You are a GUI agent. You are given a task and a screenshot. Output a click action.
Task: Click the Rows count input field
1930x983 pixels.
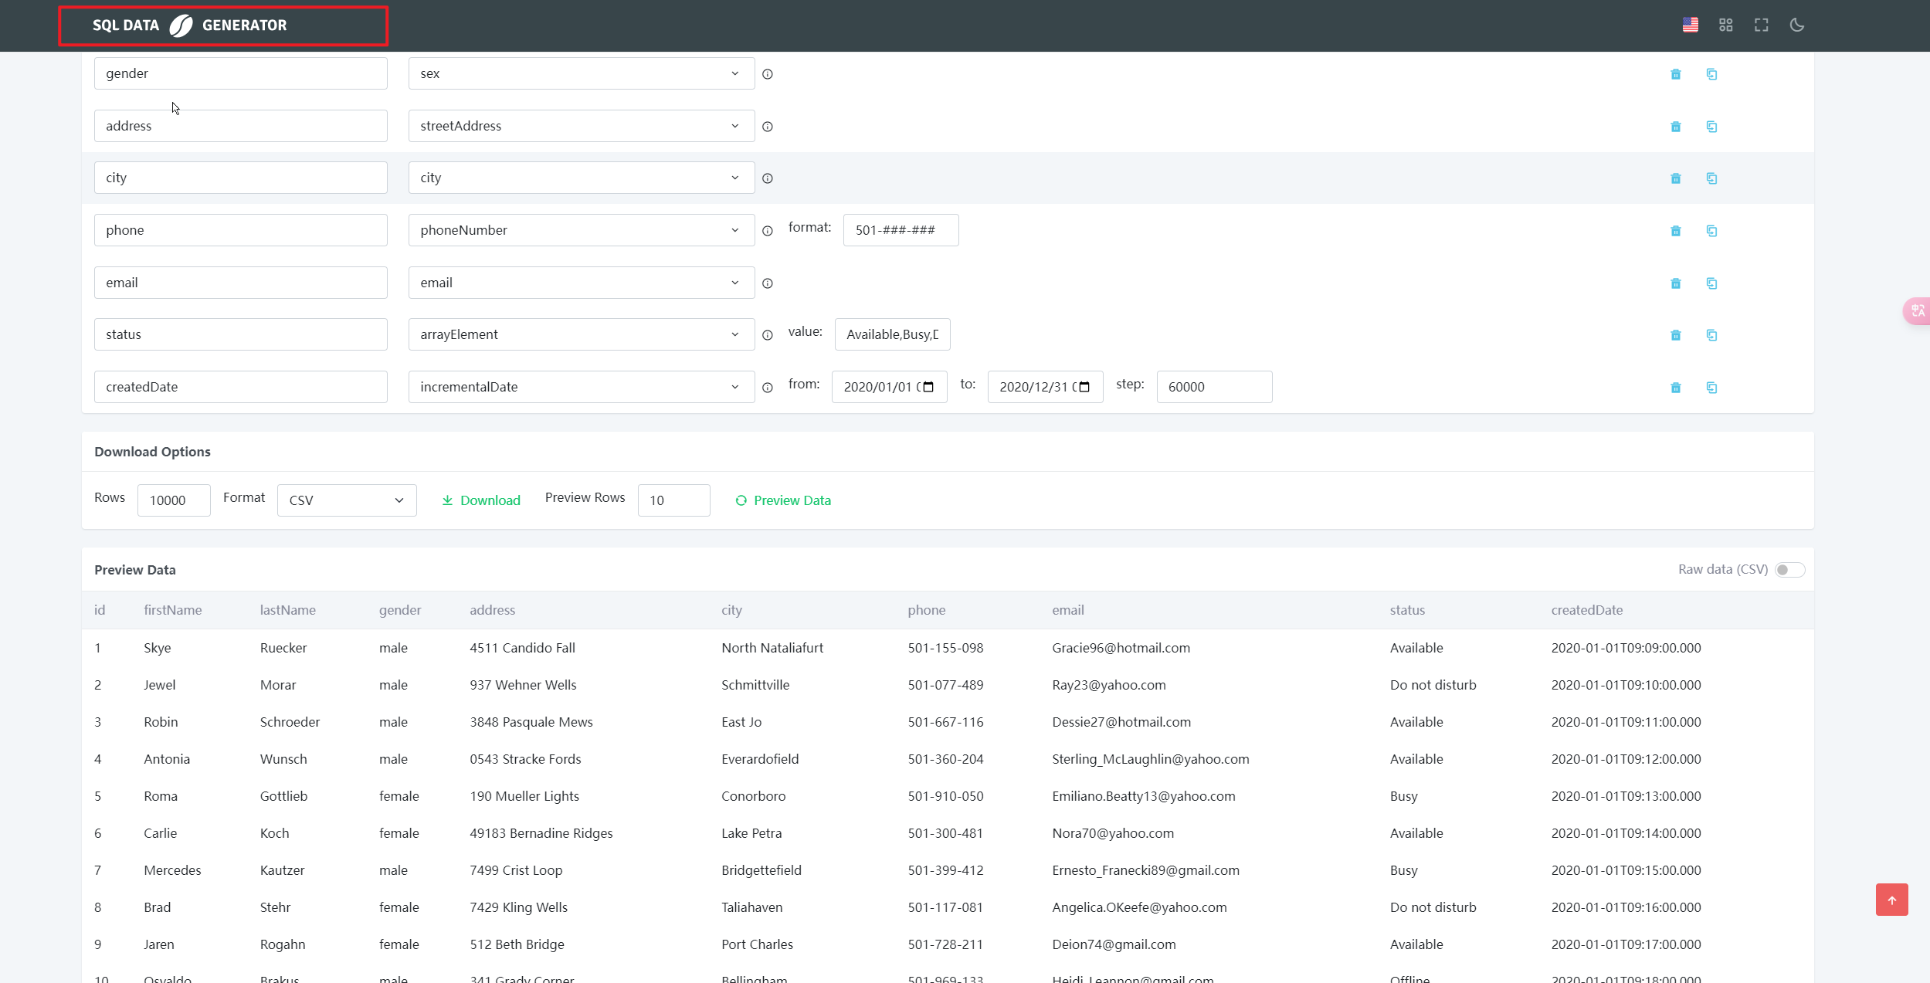tap(173, 500)
